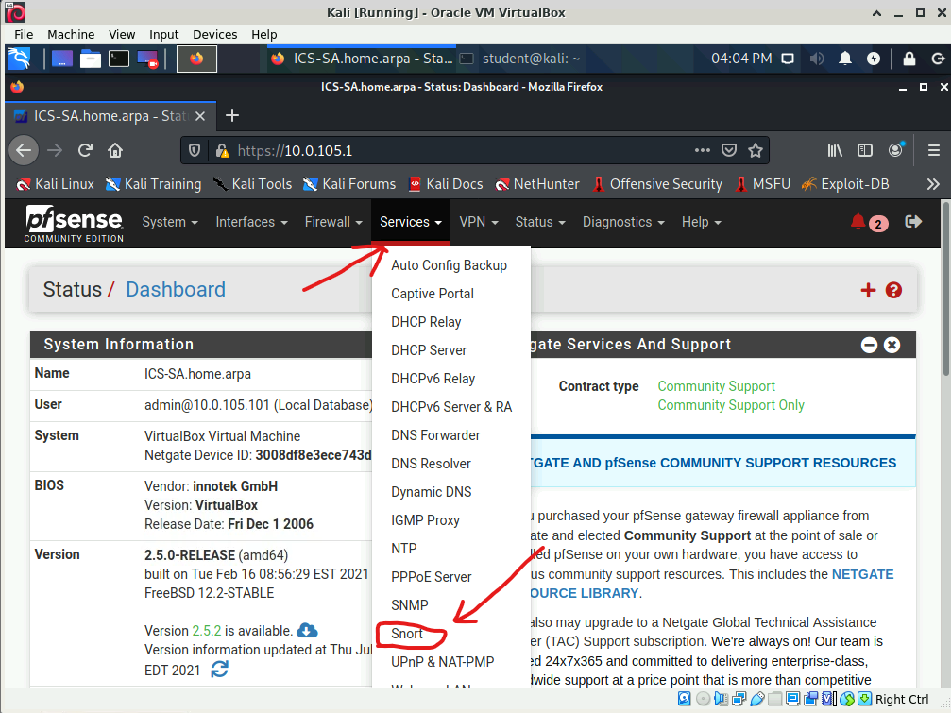Select Captive Portal from Services menu
951x713 pixels.
pyautogui.click(x=433, y=294)
